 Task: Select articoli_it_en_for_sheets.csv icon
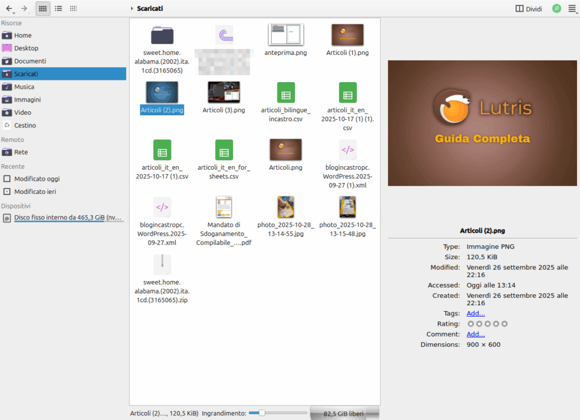(x=224, y=150)
